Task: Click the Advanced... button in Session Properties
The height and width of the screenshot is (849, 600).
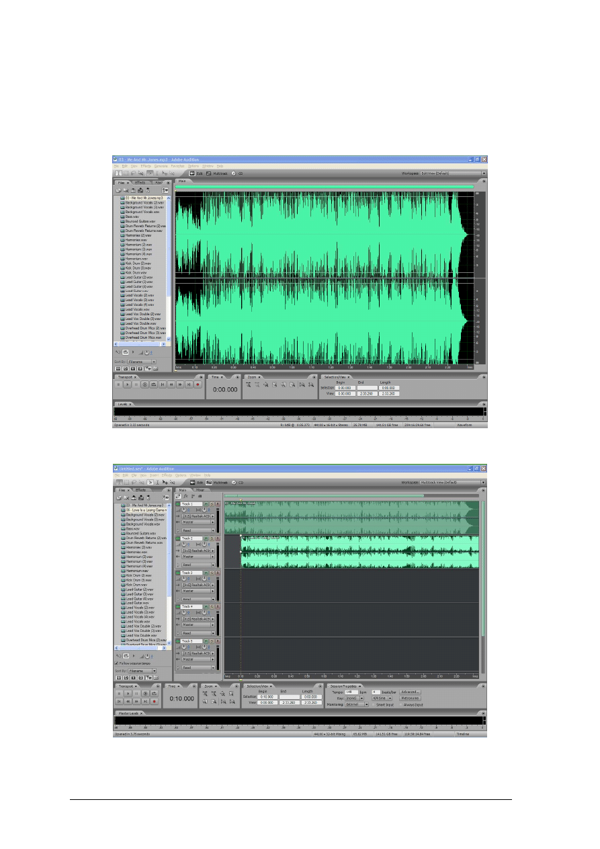Action: 410,691
